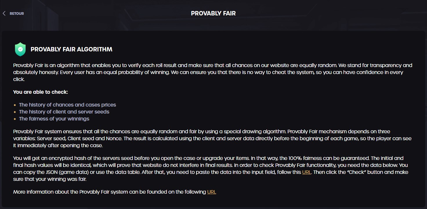Click the back chevron arrow icon
Viewport: 427px width, 209px height.
point(4,13)
